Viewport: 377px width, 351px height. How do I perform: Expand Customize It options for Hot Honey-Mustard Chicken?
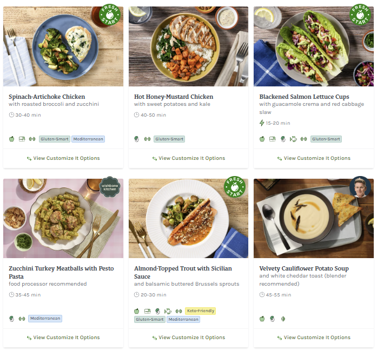188,158
